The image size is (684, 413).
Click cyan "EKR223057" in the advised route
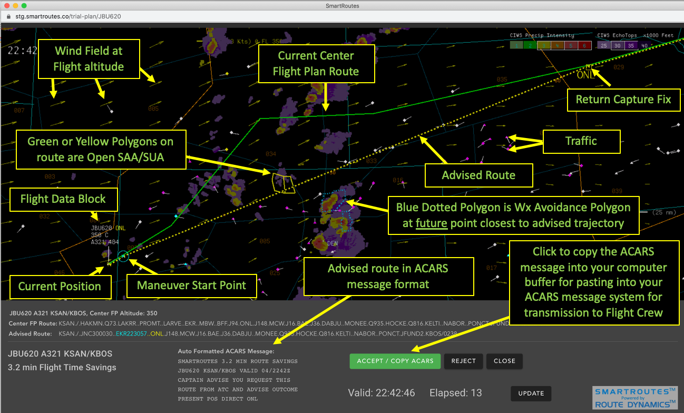pyautogui.click(x=130, y=333)
